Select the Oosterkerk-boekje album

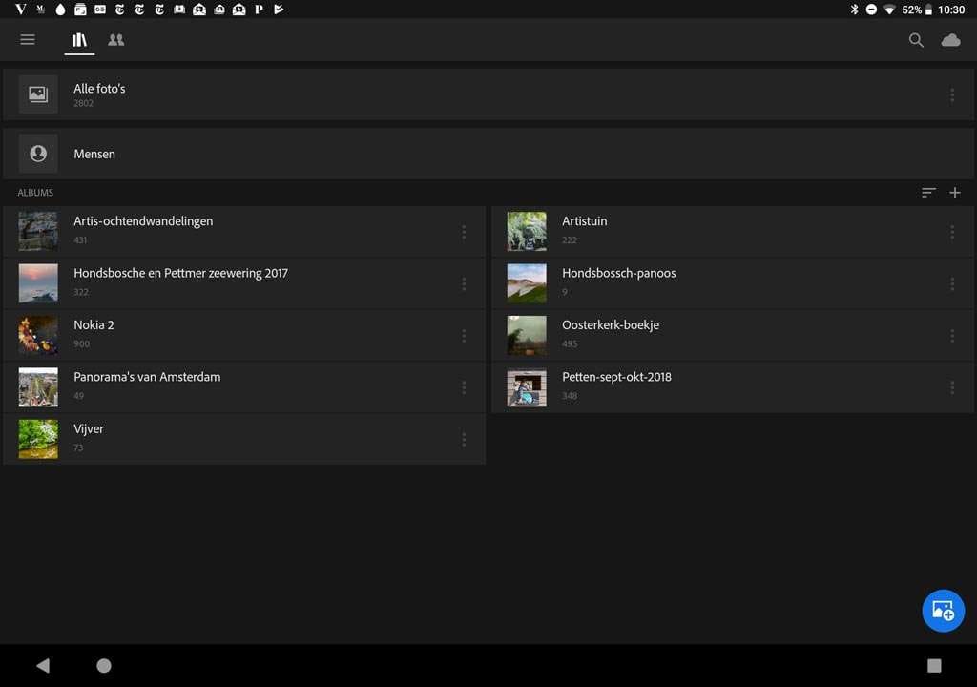tap(611, 325)
